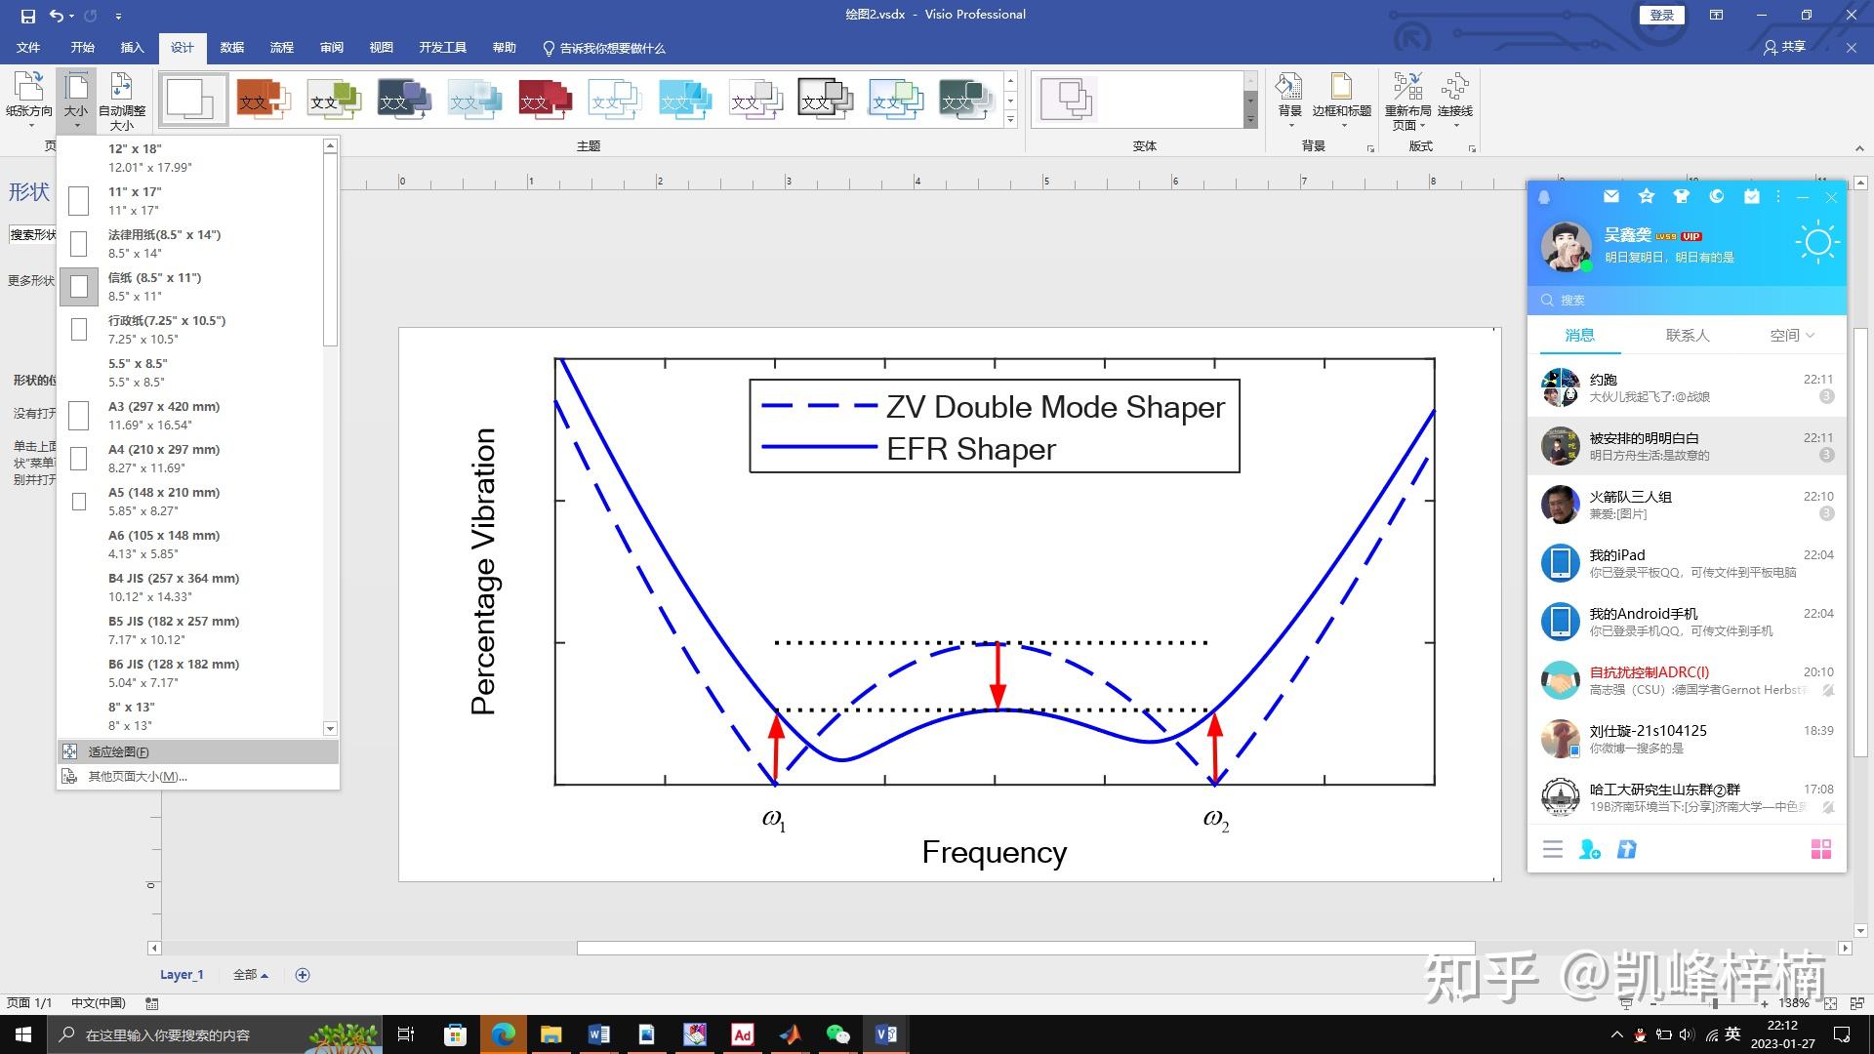This screenshot has height=1054, width=1874.
Task: Click the Login (登录) button
Action: click(1661, 15)
